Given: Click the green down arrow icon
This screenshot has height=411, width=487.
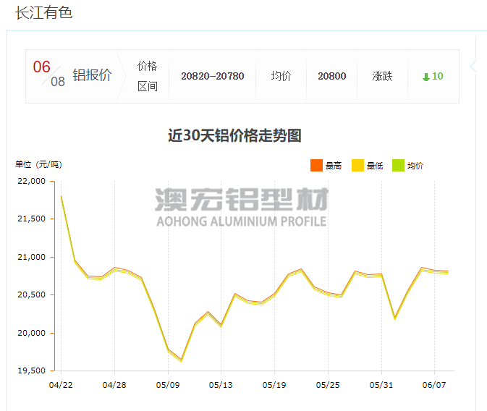Looking at the screenshot, I should tap(426, 77).
